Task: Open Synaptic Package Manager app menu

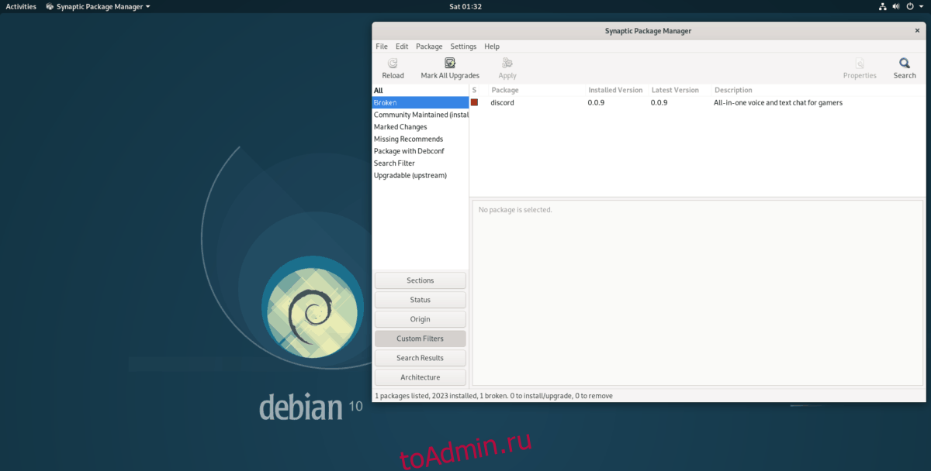Action: click(98, 6)
